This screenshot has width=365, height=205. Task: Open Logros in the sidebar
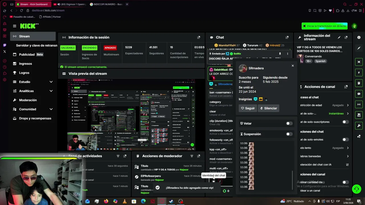(x=33, y=73)
